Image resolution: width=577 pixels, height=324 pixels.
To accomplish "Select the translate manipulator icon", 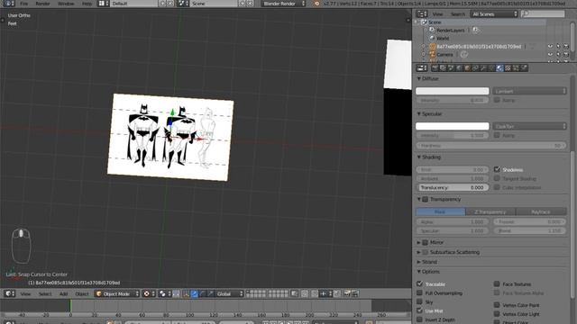I will click(195, 294).
